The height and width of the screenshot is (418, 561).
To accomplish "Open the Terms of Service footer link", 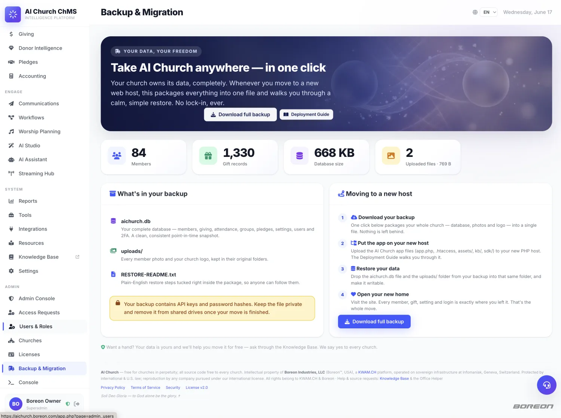I will coord(145,388).
